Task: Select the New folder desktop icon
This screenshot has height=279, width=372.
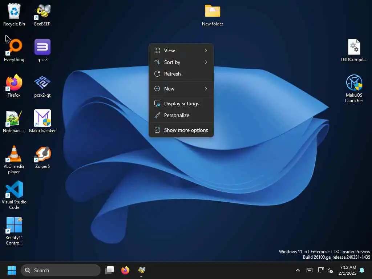Action: click(213, 15)
